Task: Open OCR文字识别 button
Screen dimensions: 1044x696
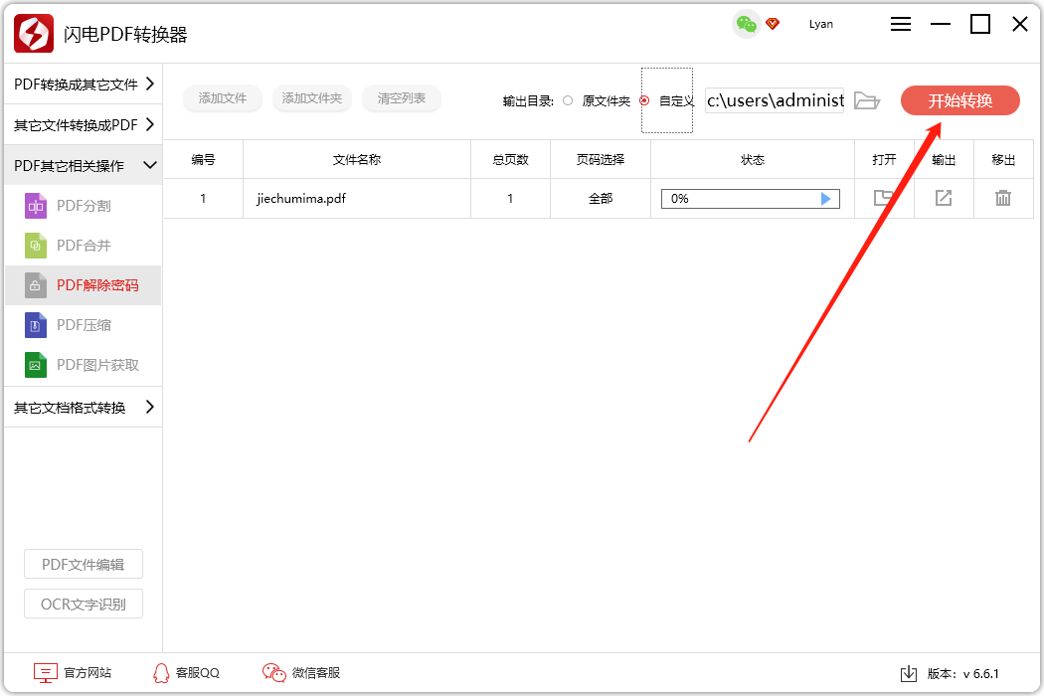Action: click(x=84, y=605)
